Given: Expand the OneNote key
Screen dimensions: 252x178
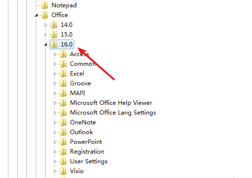Looking at the screenshot, I should (x=55, y=122).
